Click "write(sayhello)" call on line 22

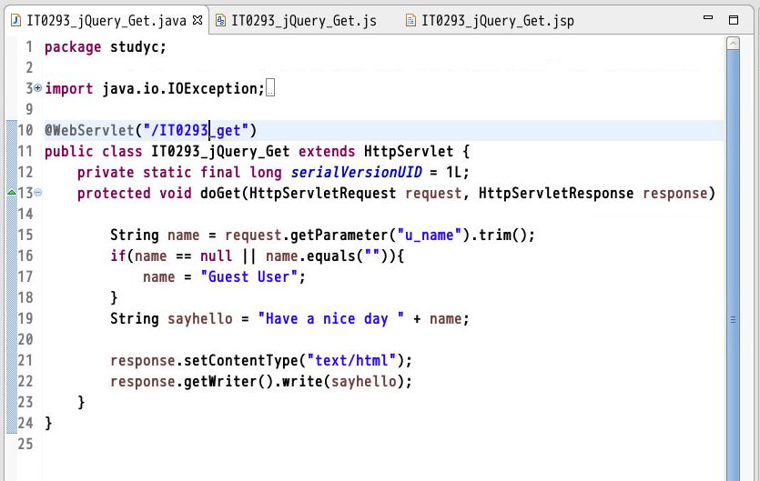342,381
